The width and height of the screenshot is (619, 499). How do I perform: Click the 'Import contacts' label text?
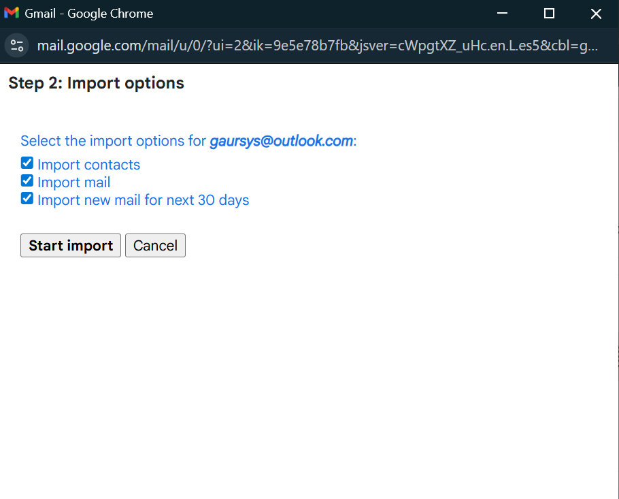89,165
